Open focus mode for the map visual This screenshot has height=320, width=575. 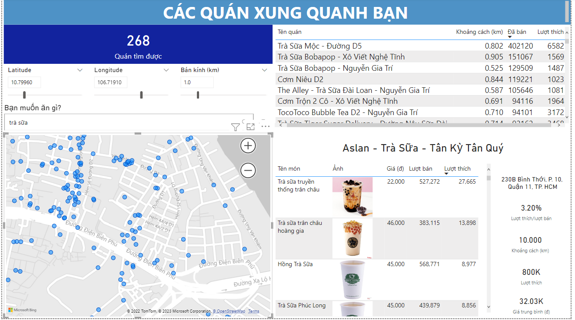(250, 127)
